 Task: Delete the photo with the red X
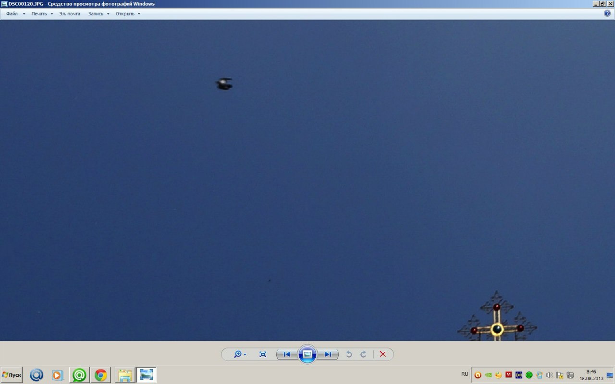[x=383, y=354]
